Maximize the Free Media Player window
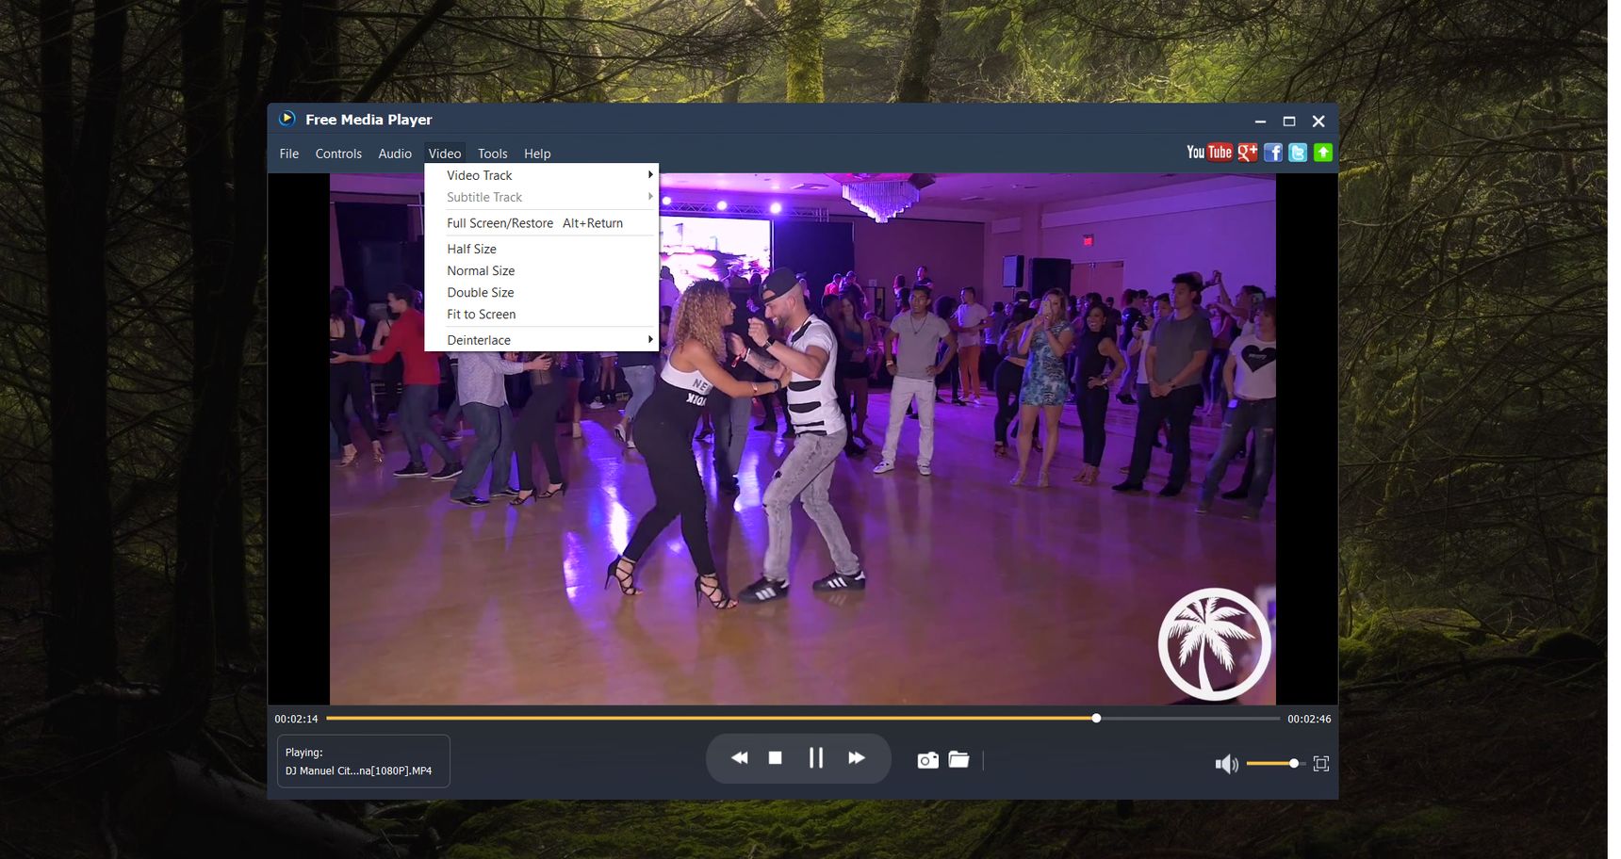Viewport: 1621px width, 859px height. pos(1289,122)
